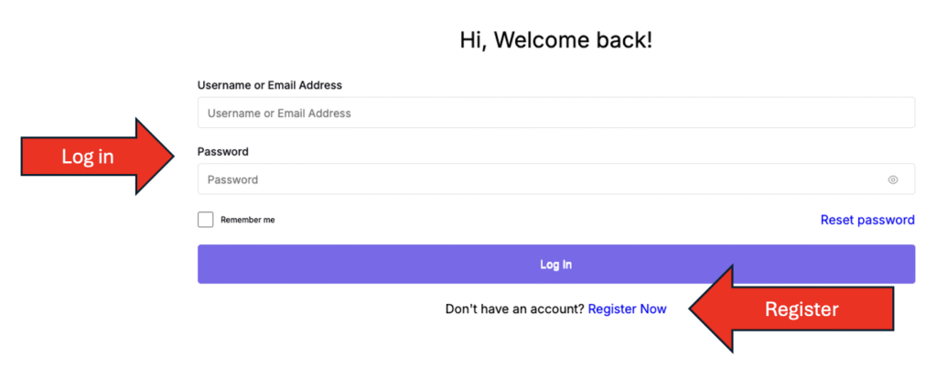Click the pointed tip of the Register arrow
Image resolution: width=937 pixels, height=368 pixels.
coord(693,309)
